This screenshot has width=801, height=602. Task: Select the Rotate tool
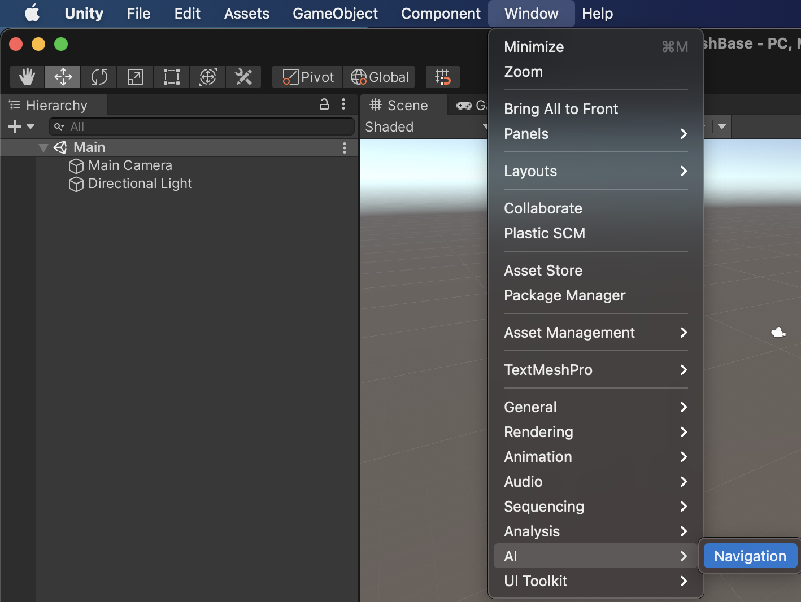[99, 77]
